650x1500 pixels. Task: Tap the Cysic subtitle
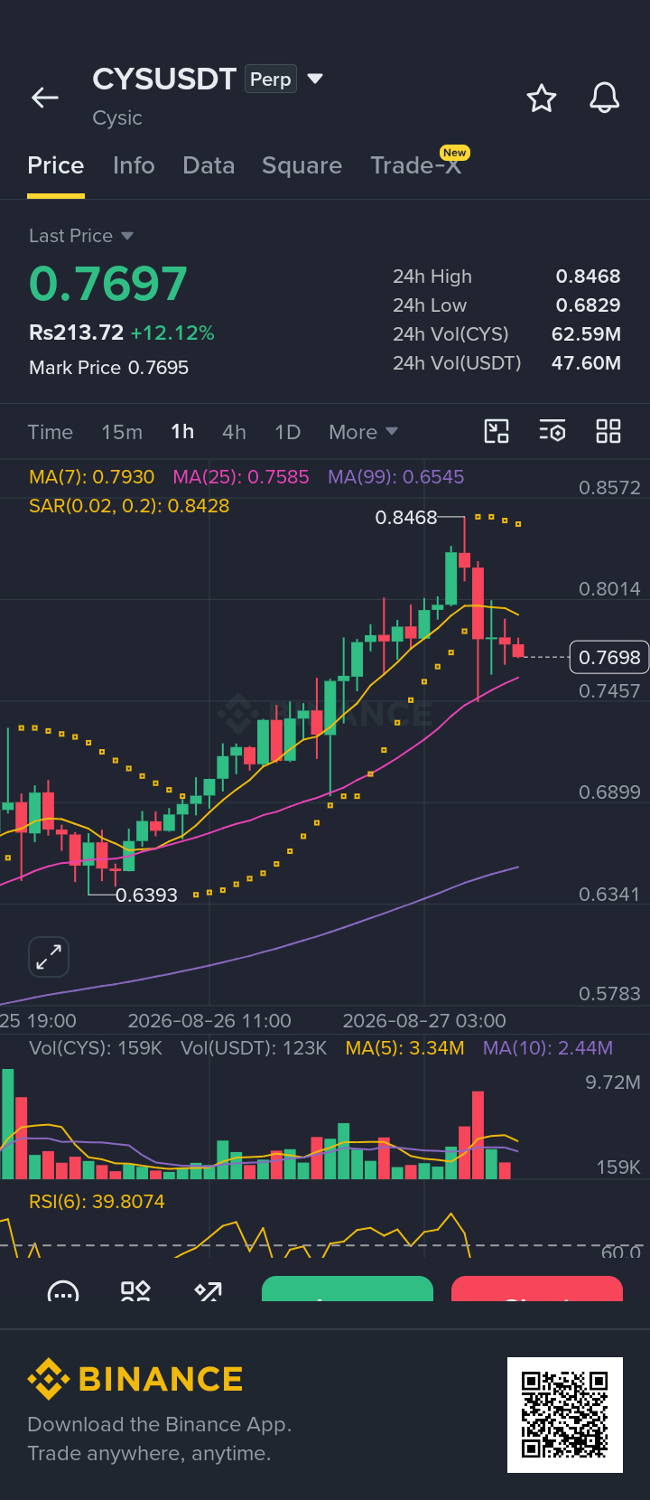[x=117, y=118]
